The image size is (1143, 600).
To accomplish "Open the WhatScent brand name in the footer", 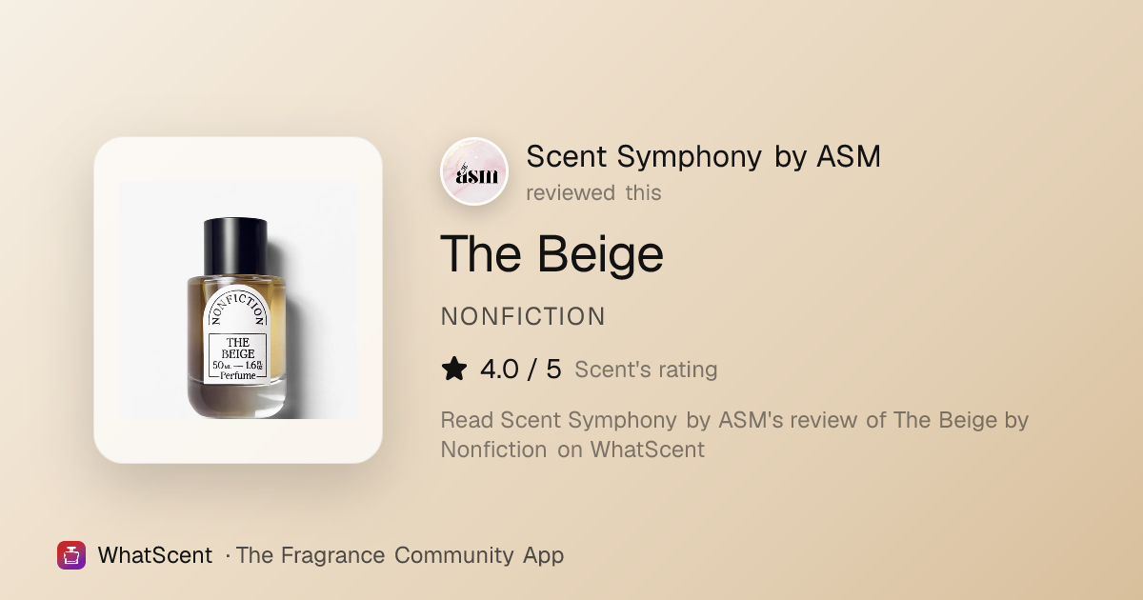I will point(155,555).
